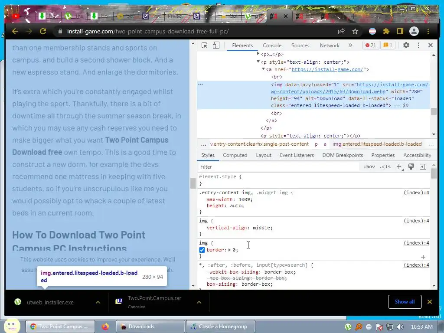Open the Chrome profile avatar
The height and width of the screenshot is (333, 444).
(414, 31)
